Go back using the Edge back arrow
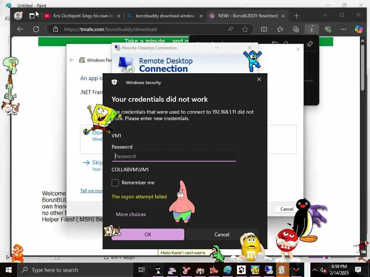The image size is (370, 277). tap(20, 29)
